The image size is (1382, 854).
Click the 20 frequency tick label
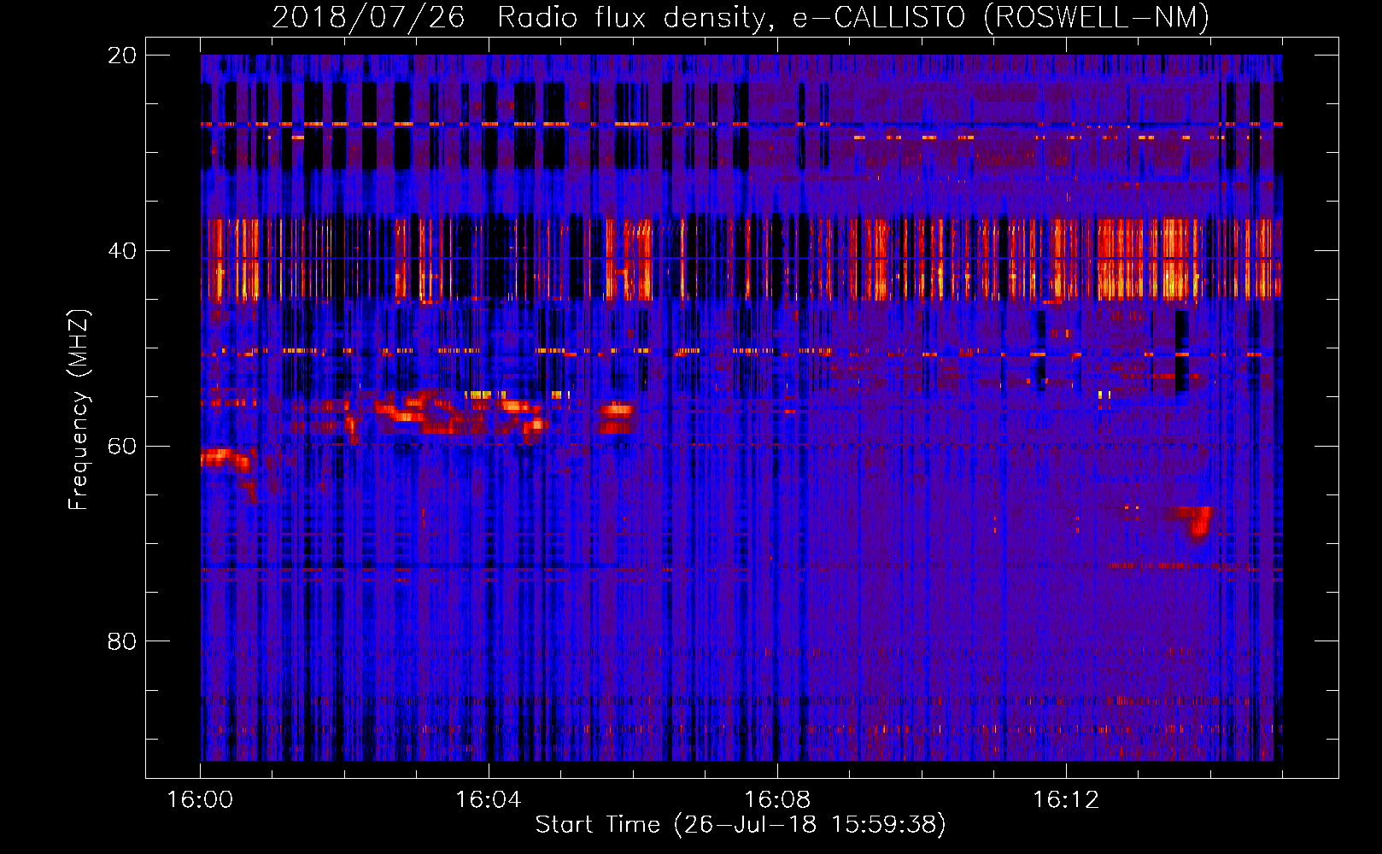[x=122, y=56]
